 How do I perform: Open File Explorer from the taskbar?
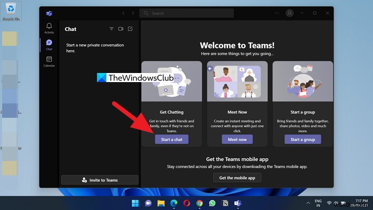point(161,203)
